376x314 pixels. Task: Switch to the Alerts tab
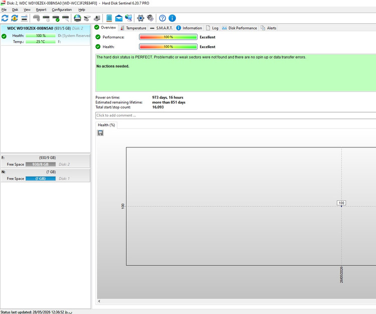[269, 28]
